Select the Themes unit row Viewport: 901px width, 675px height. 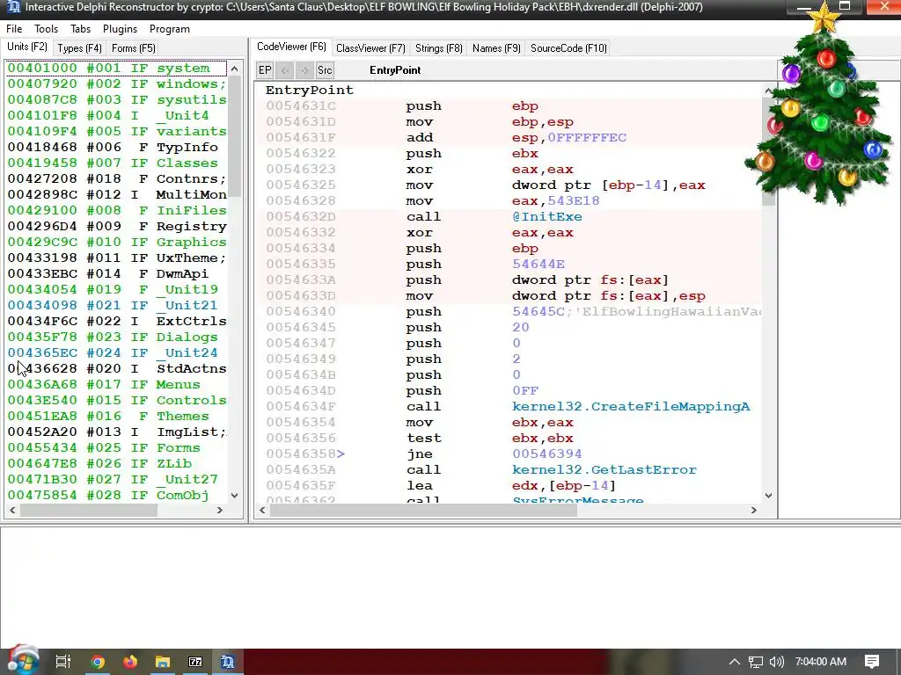(116, 416)
